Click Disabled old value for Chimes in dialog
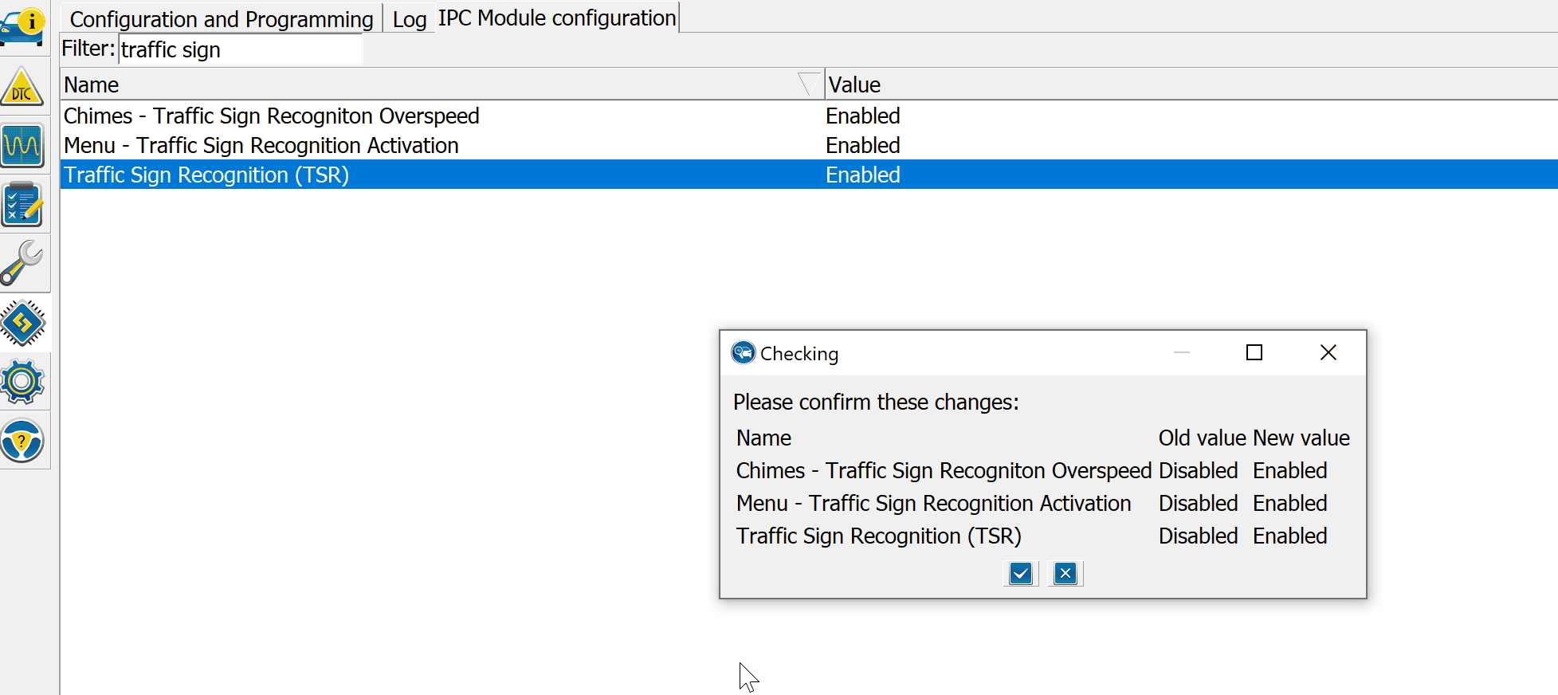The image size is (1558, 695). click(1199, 470)
